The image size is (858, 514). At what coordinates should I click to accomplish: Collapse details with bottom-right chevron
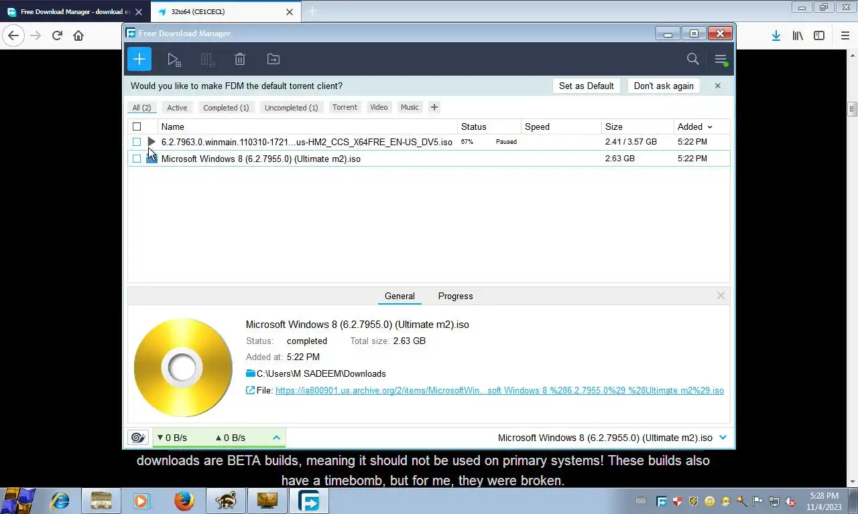(723, 438)
